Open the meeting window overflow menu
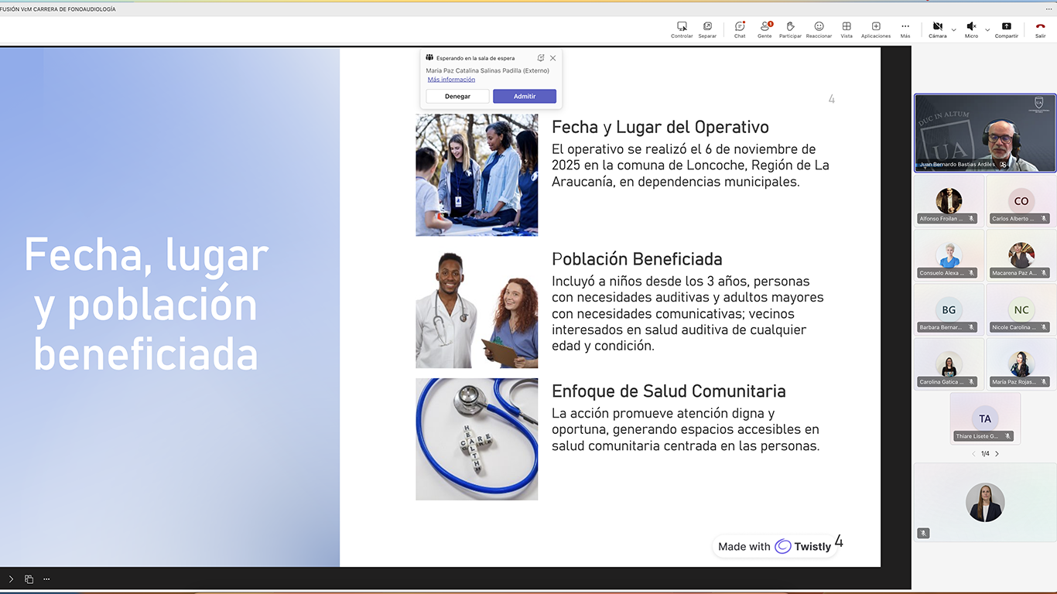 [1049, 9]
